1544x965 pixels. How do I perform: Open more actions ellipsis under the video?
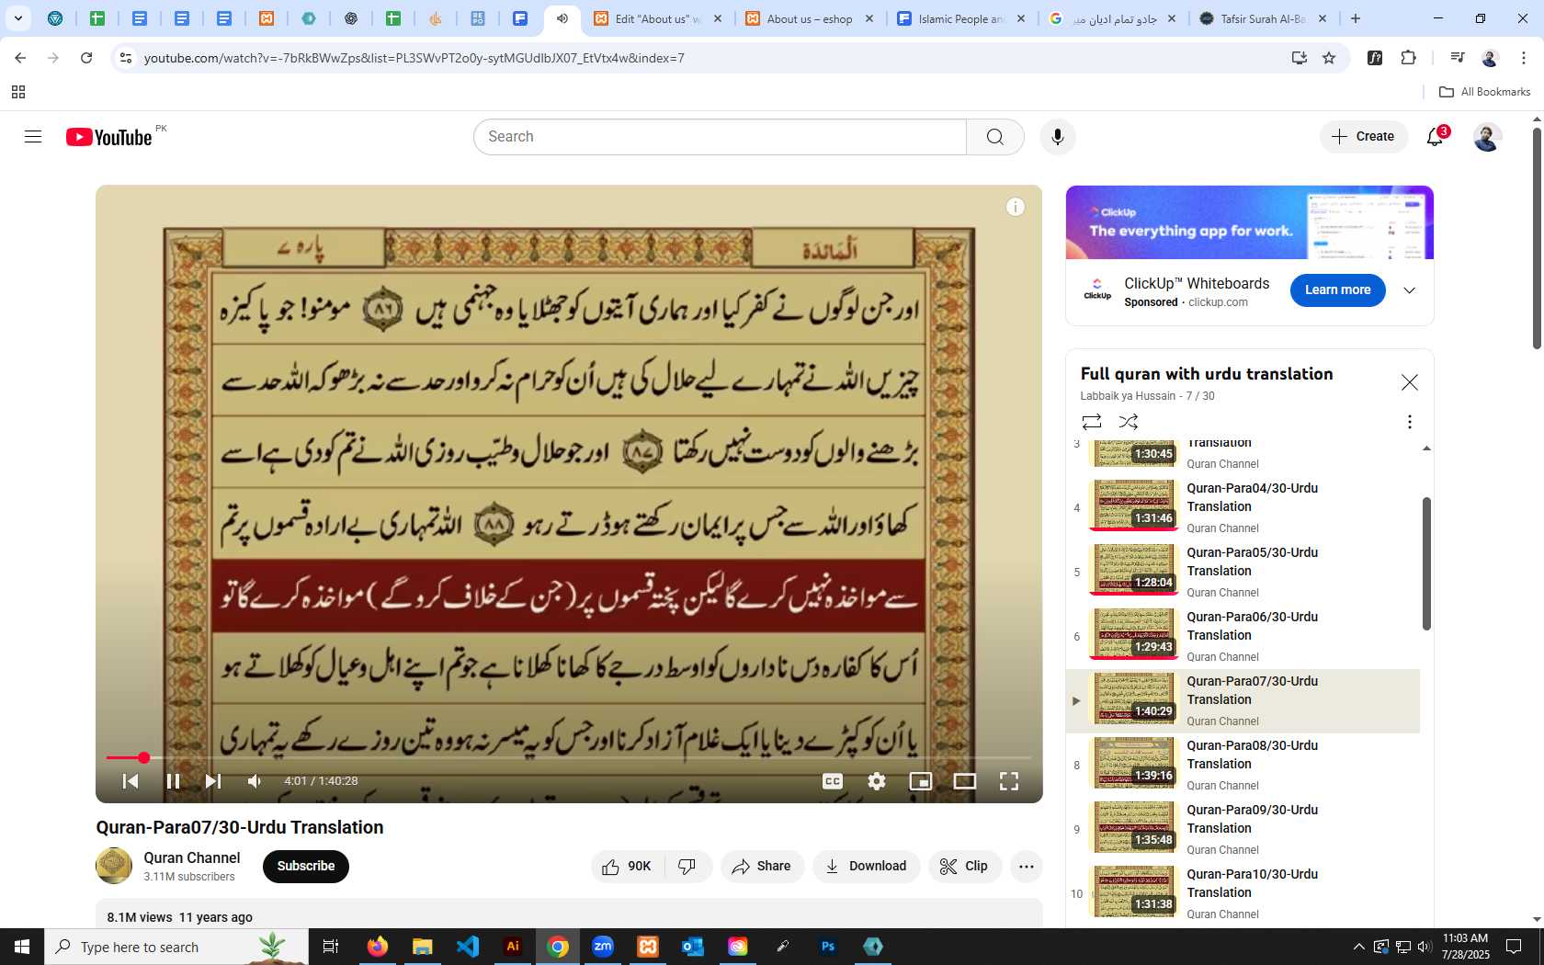click(x=1027, y=867)
